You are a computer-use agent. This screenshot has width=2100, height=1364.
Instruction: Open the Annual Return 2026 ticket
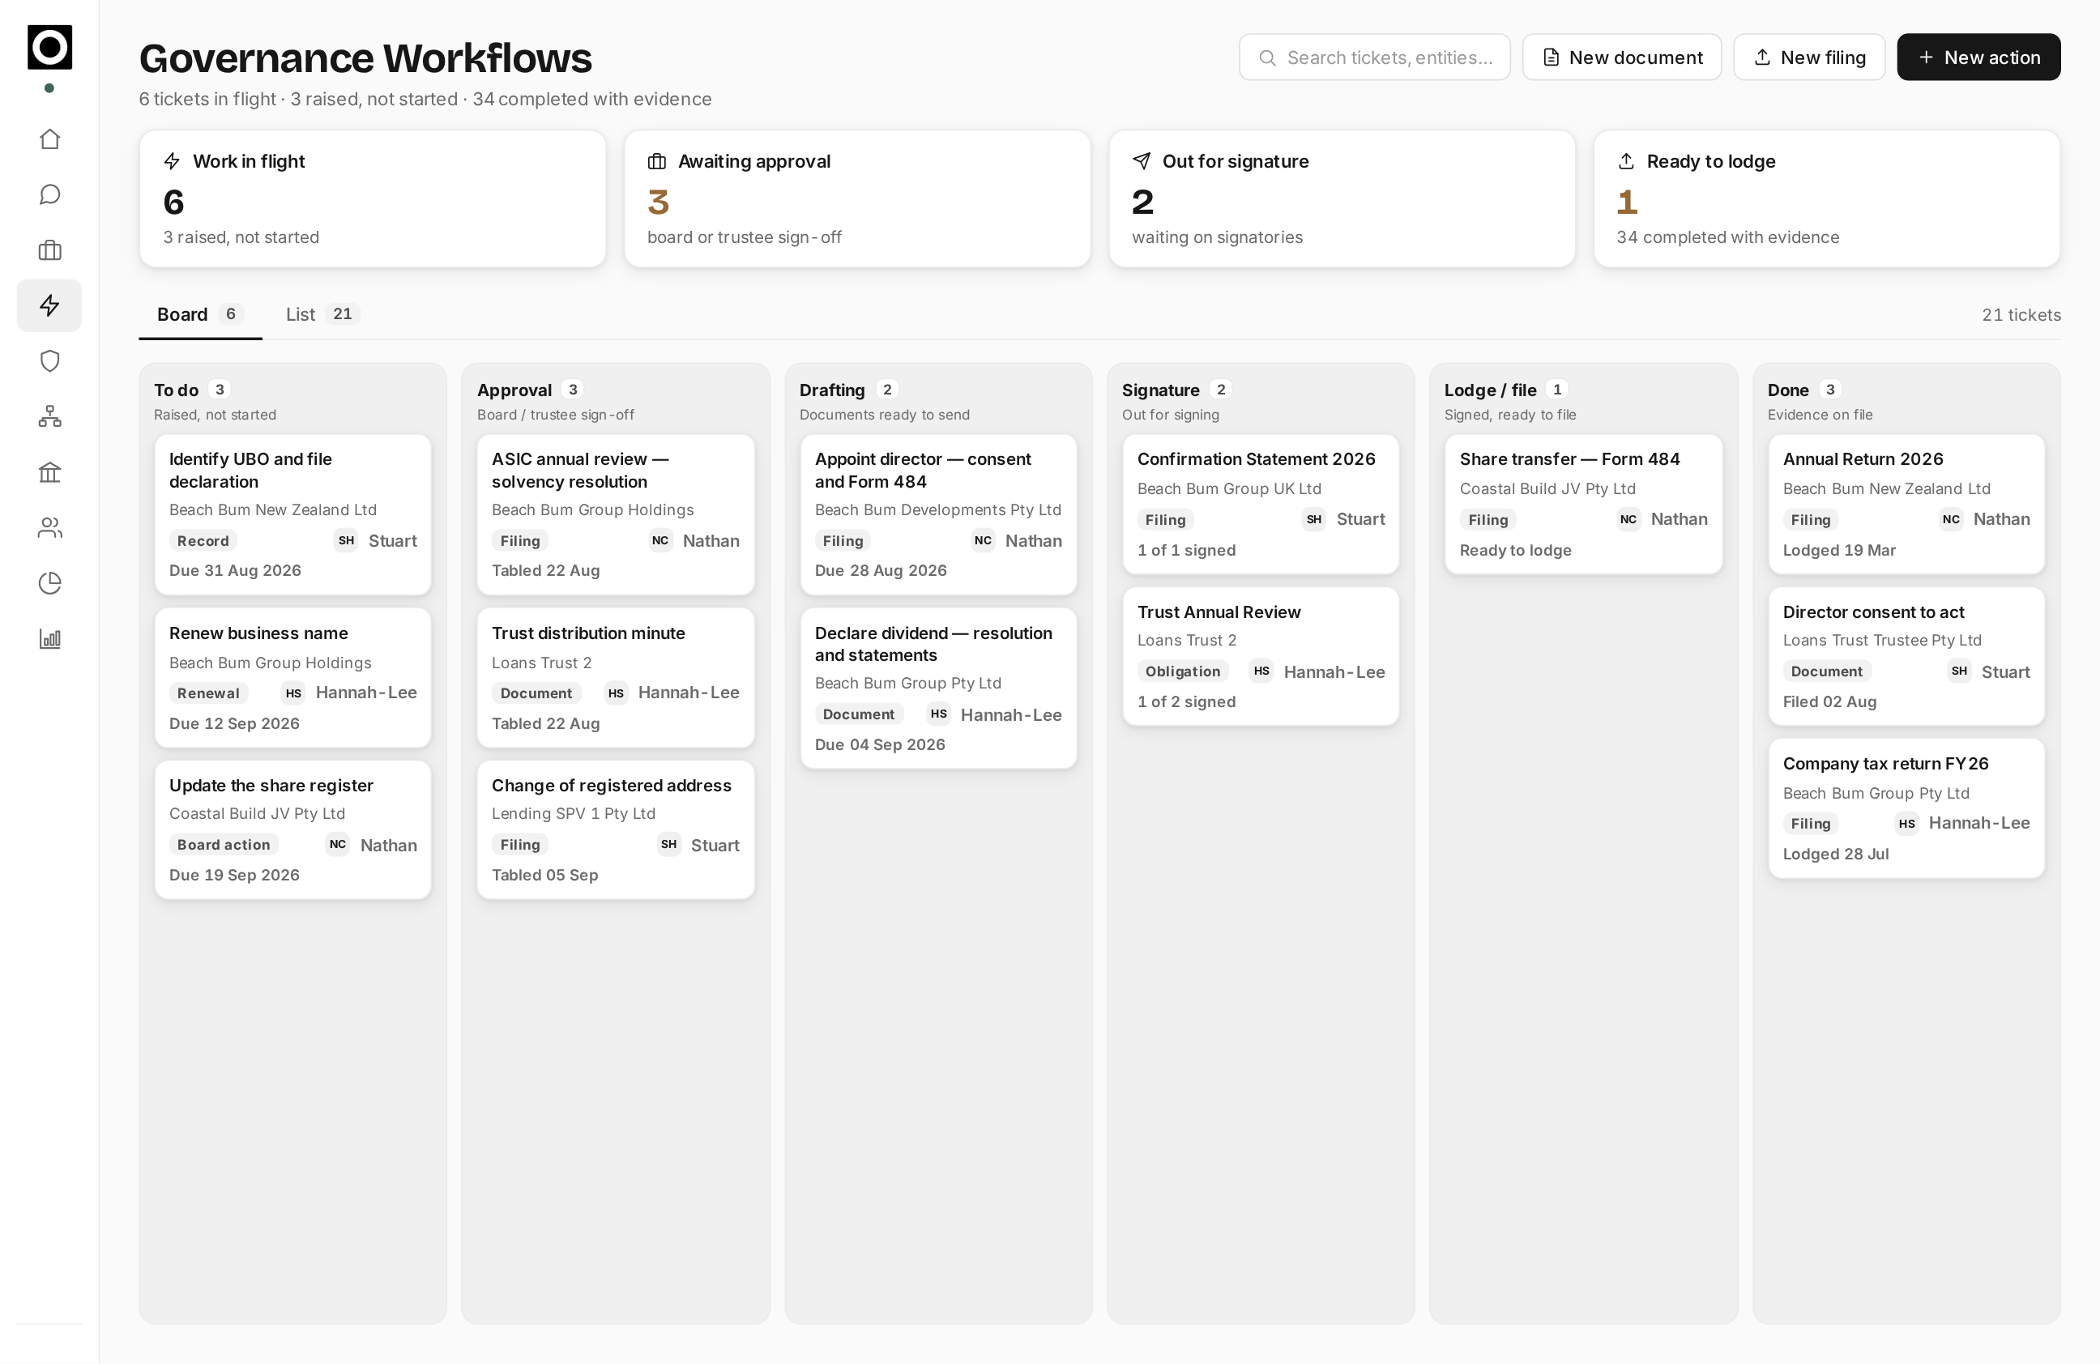coord(1906,504)
